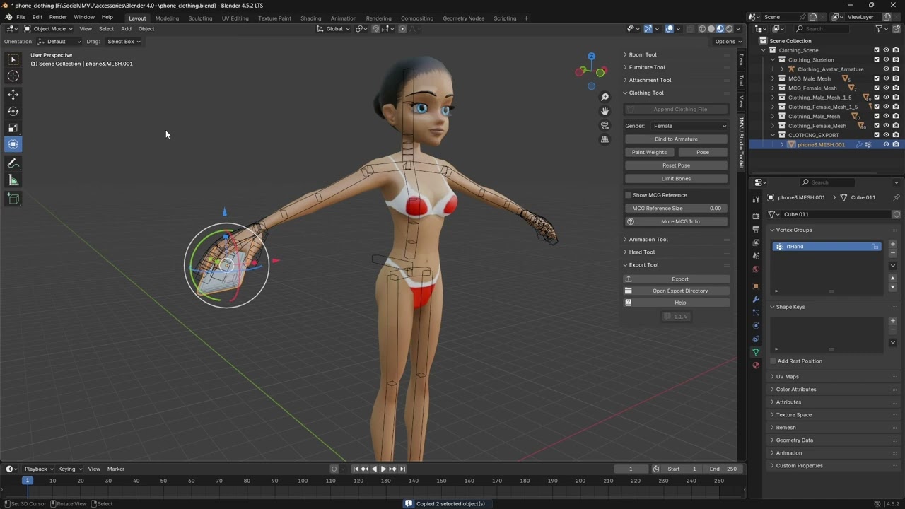The image size is (905, 509).
Task: Open the Render menu
Action: [x=58, y=18]
